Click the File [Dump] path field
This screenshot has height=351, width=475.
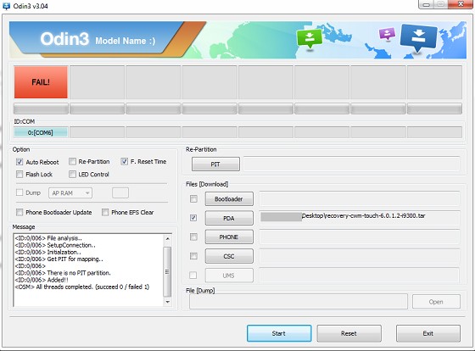tap(299, 302)
